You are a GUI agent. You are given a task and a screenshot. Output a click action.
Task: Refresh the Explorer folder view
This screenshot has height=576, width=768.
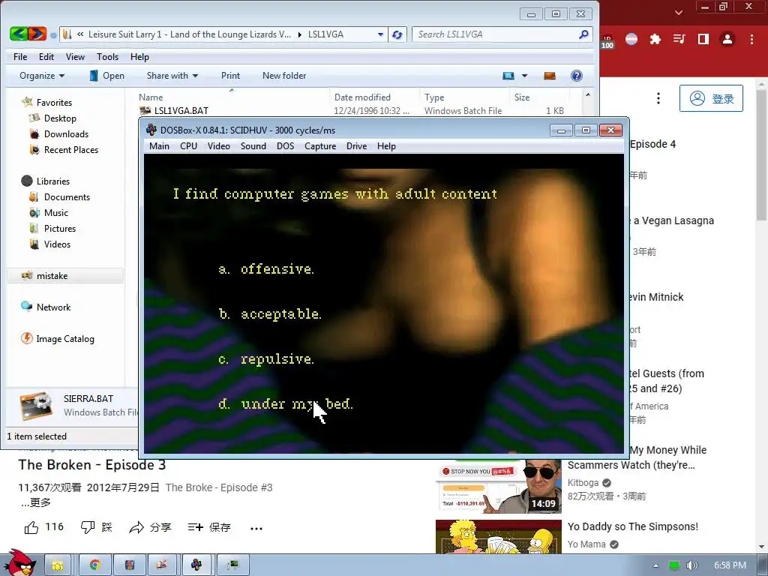[397, 34]
